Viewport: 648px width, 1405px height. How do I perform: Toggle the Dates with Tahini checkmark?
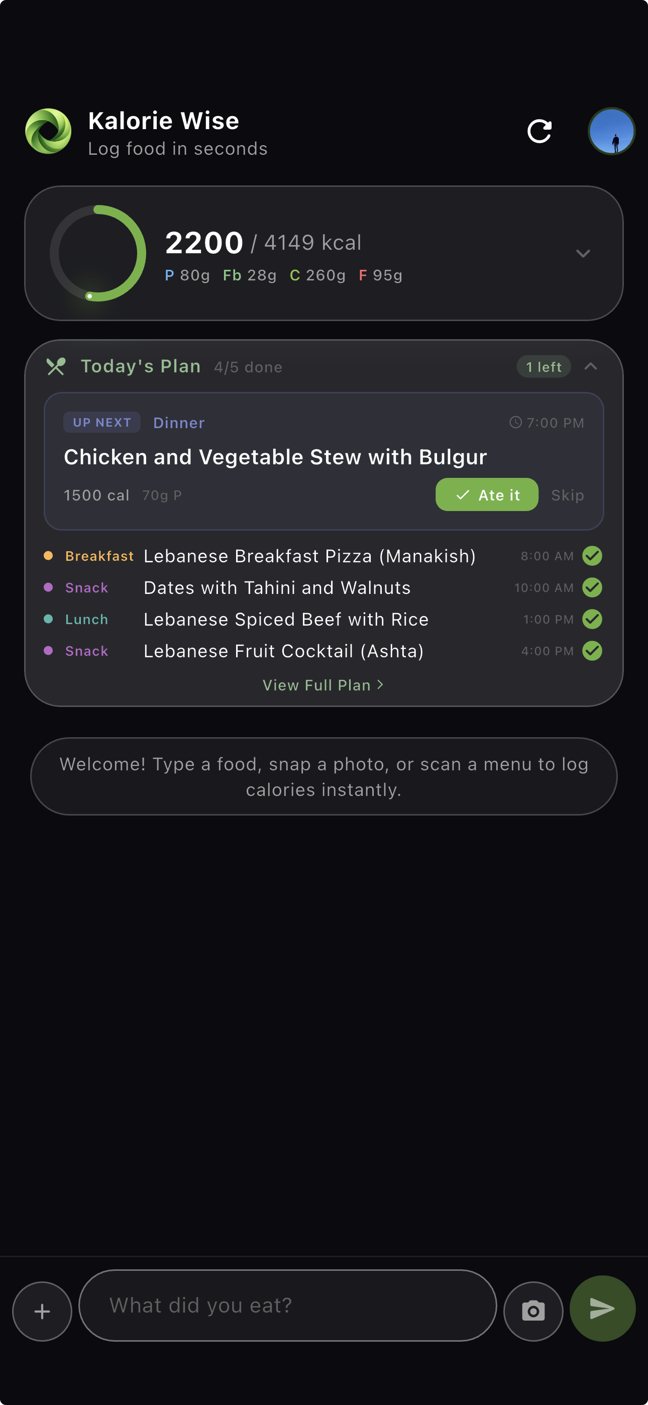point(592,587)
